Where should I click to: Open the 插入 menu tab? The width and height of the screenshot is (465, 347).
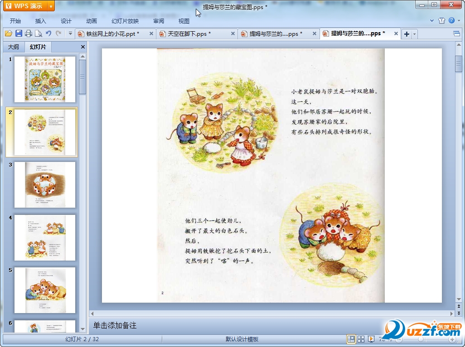pyautogui.click(x=40, y=21)
